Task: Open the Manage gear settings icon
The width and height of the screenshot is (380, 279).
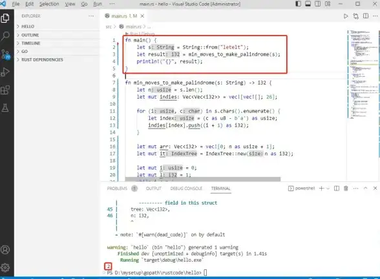Action: 5,267
